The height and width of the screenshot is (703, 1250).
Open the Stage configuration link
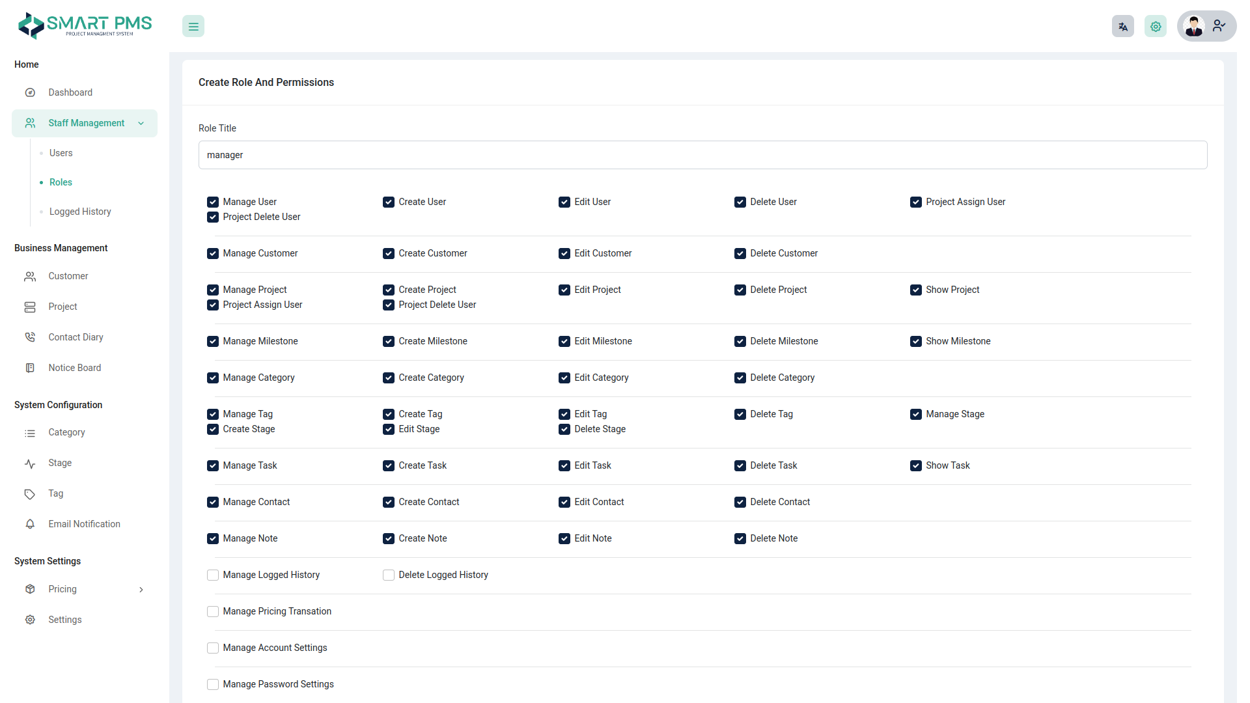(x=60, y=463)
